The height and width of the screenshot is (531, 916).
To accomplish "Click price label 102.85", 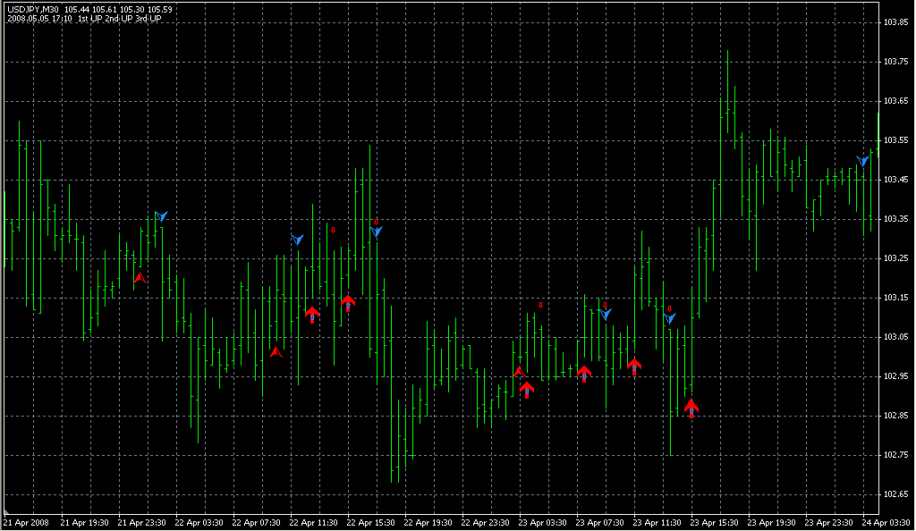I will pyautogui.click(x=895, y=416).
